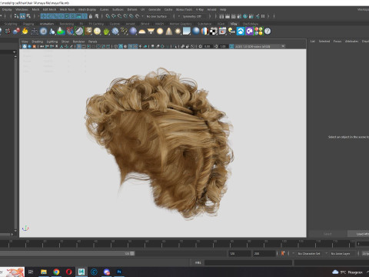Click Selected in the Attribute Editor menu

pyautogui.click(x=324, y=41)
